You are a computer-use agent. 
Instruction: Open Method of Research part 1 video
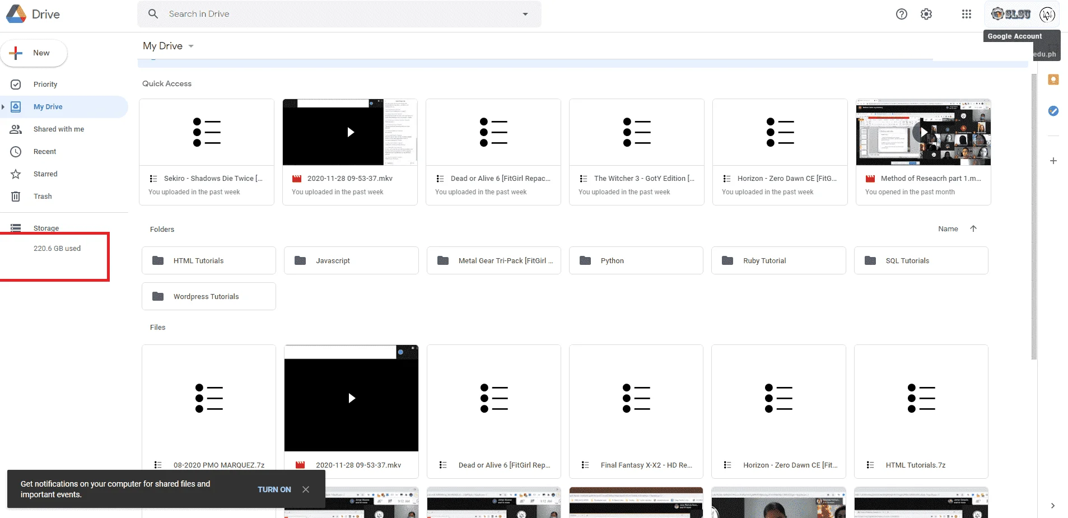coord(924,152)
